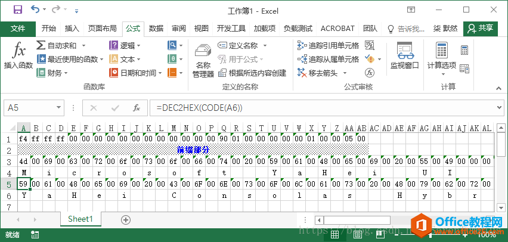Click the calculate sheet icon

pos(464,69)
